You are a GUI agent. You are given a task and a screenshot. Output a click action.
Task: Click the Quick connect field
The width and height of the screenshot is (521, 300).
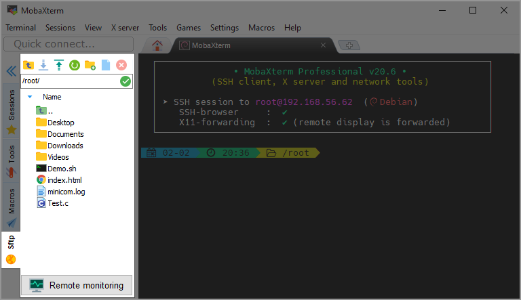point(68,44)
